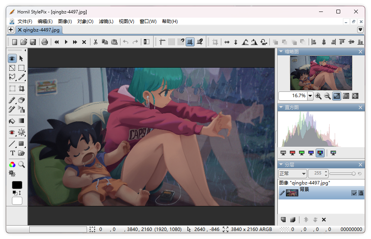371x239 pixels.
Task: Toggle the lock on the 背景 layer
Action: 361,193
